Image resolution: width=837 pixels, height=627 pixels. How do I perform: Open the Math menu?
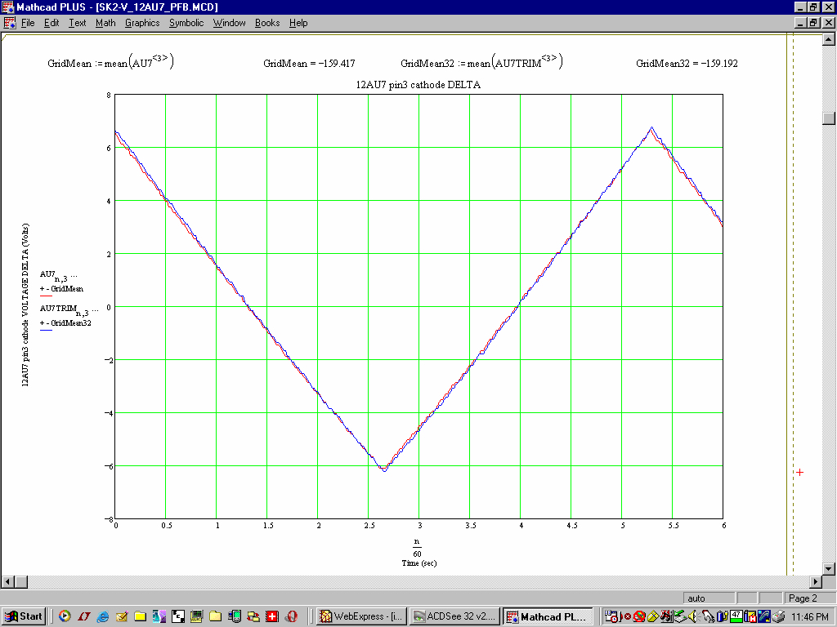coord(105,23)
